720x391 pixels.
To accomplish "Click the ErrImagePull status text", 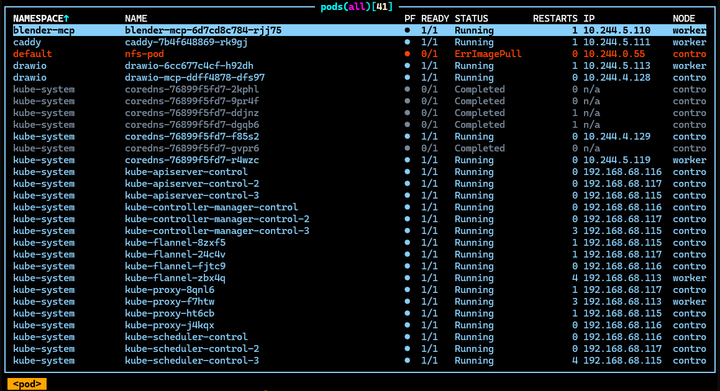I will (488, 54).
